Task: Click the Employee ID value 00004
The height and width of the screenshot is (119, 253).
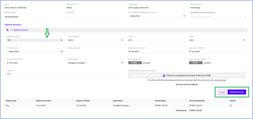Action: point(69,8)
